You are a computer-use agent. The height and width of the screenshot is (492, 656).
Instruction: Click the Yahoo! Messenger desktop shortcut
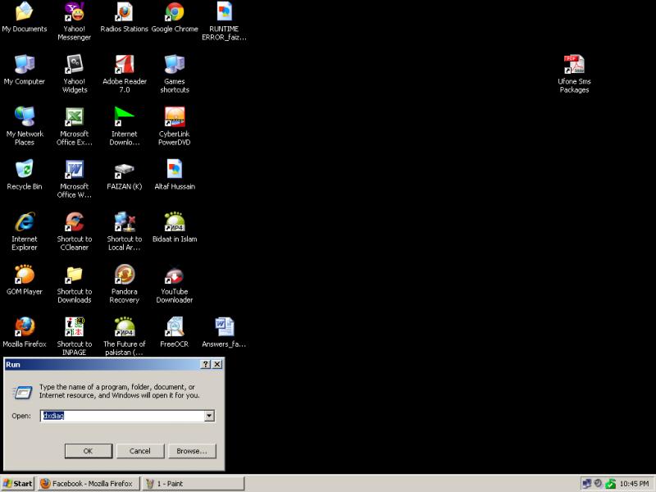tap(75, 13)
